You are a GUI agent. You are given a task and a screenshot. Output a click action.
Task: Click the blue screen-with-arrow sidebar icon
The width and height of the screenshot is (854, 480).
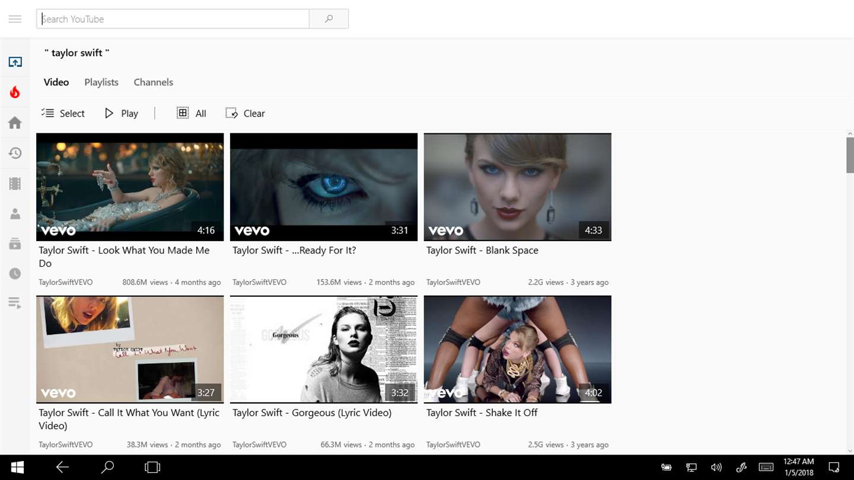coord(15,62)
